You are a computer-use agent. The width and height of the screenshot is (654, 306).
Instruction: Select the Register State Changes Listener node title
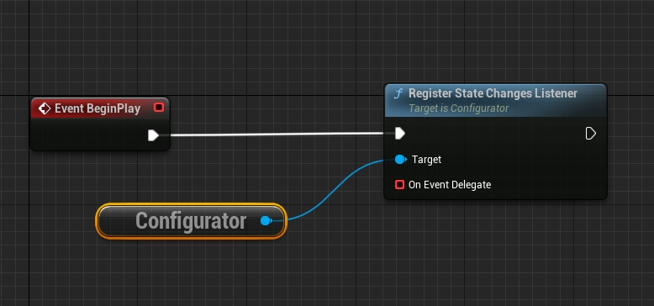tap(493, 93)
